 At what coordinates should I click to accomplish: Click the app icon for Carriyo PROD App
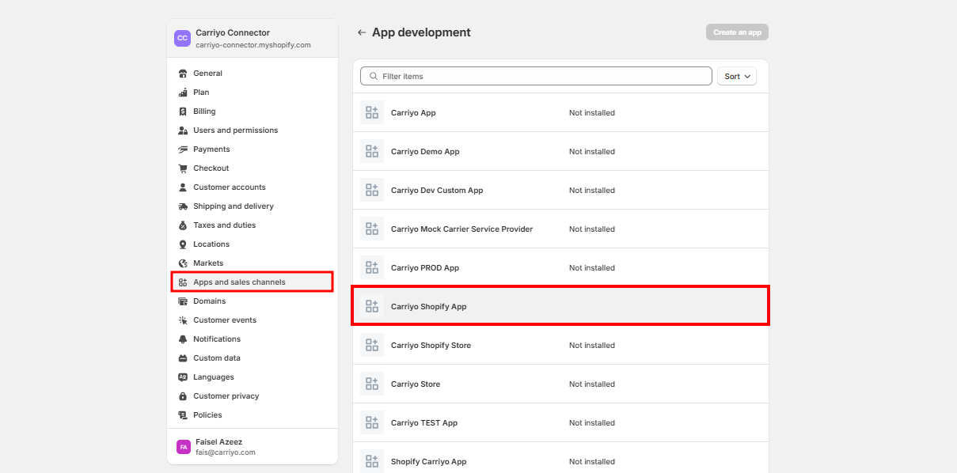tap(372, 267)
